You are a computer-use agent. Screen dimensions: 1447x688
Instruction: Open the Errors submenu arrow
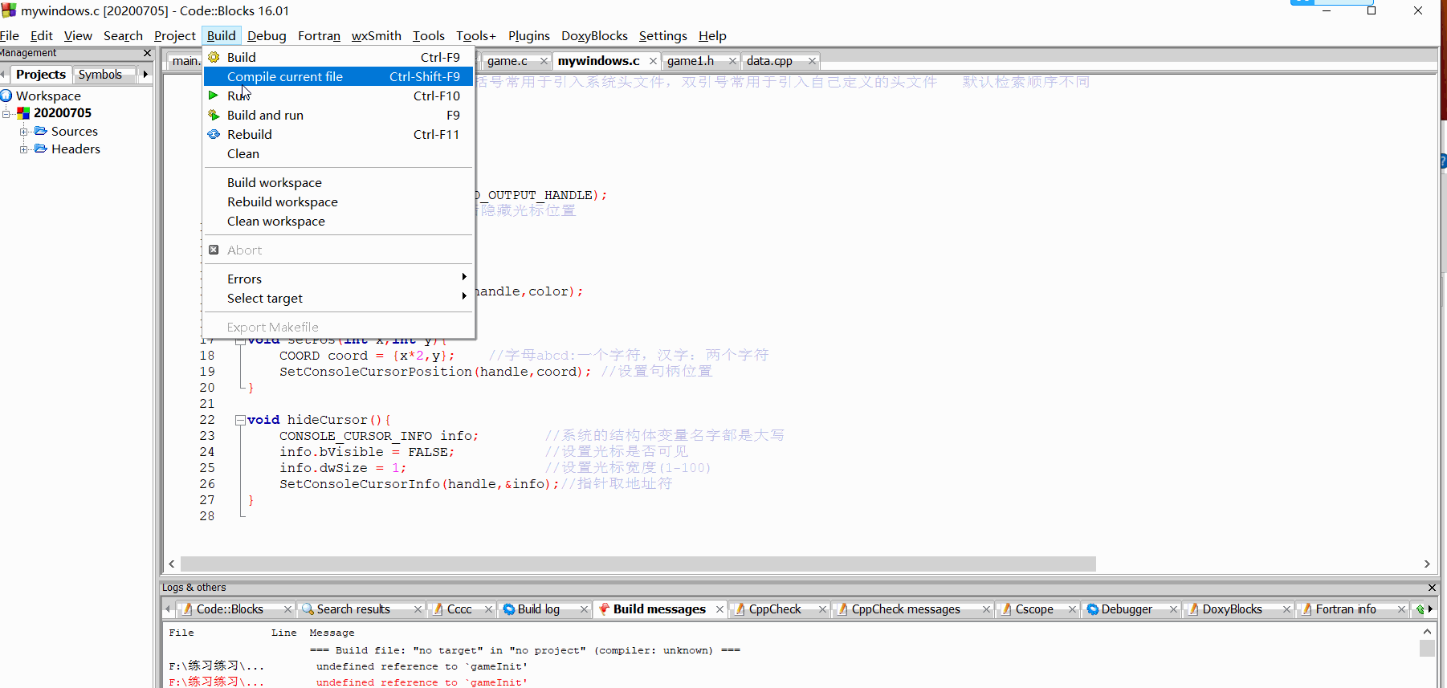click(x=464, y=277)
